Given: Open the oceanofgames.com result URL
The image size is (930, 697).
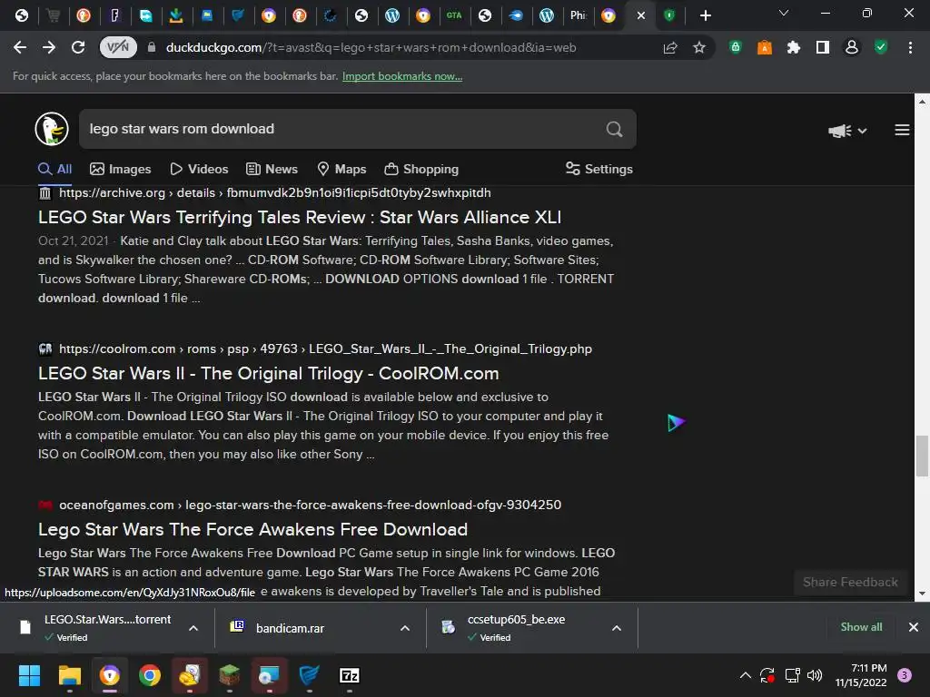Looking at the screenshot, I should 310,505.
